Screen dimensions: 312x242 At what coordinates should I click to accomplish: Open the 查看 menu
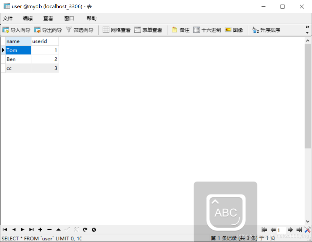pos(48,18)
